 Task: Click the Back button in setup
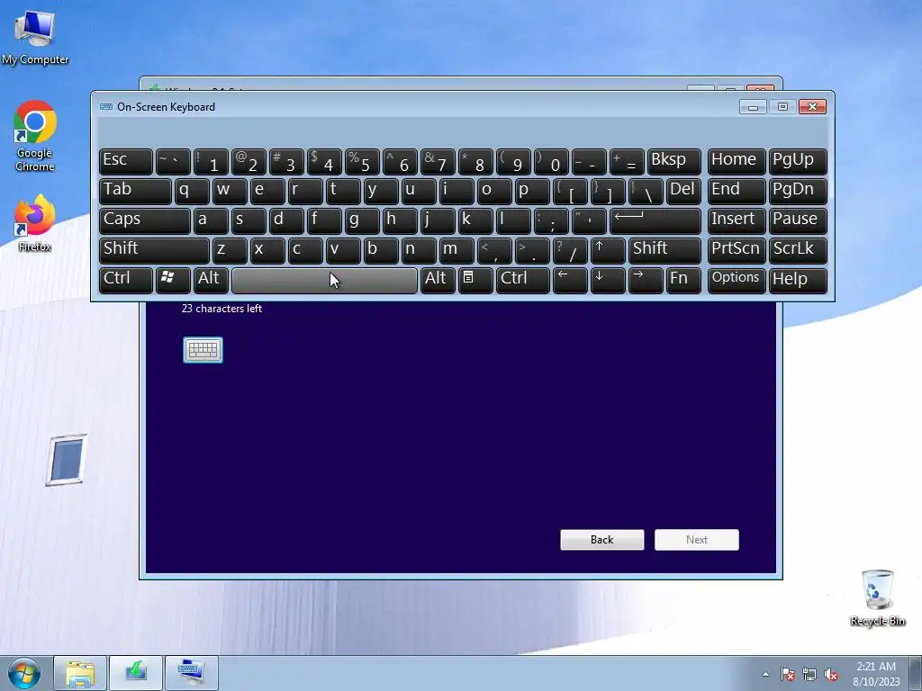point(602,540)
